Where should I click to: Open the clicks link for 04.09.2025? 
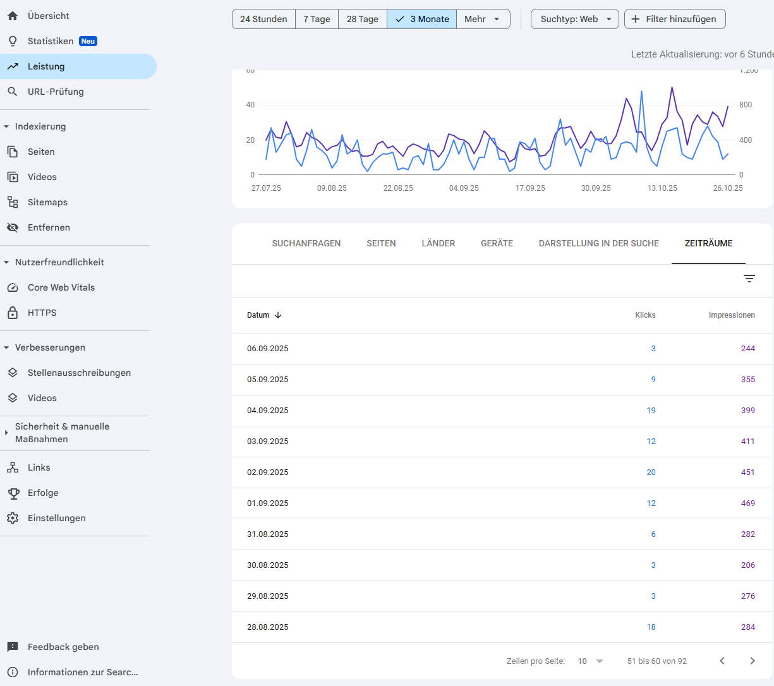(x=651, y=410)
